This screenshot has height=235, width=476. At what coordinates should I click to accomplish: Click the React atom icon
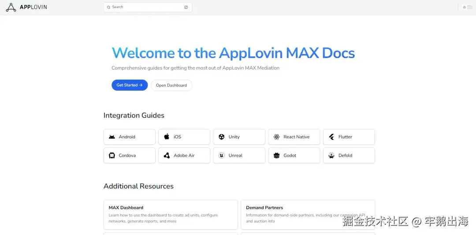click(276, 137)
